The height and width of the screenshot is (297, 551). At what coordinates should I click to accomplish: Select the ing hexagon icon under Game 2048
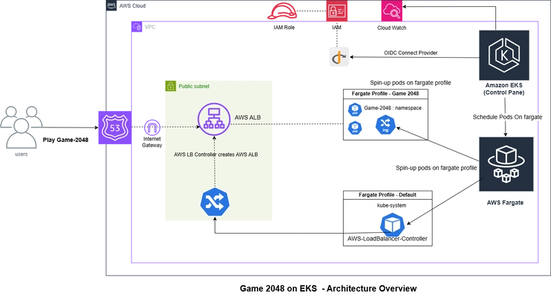(384, 125)
